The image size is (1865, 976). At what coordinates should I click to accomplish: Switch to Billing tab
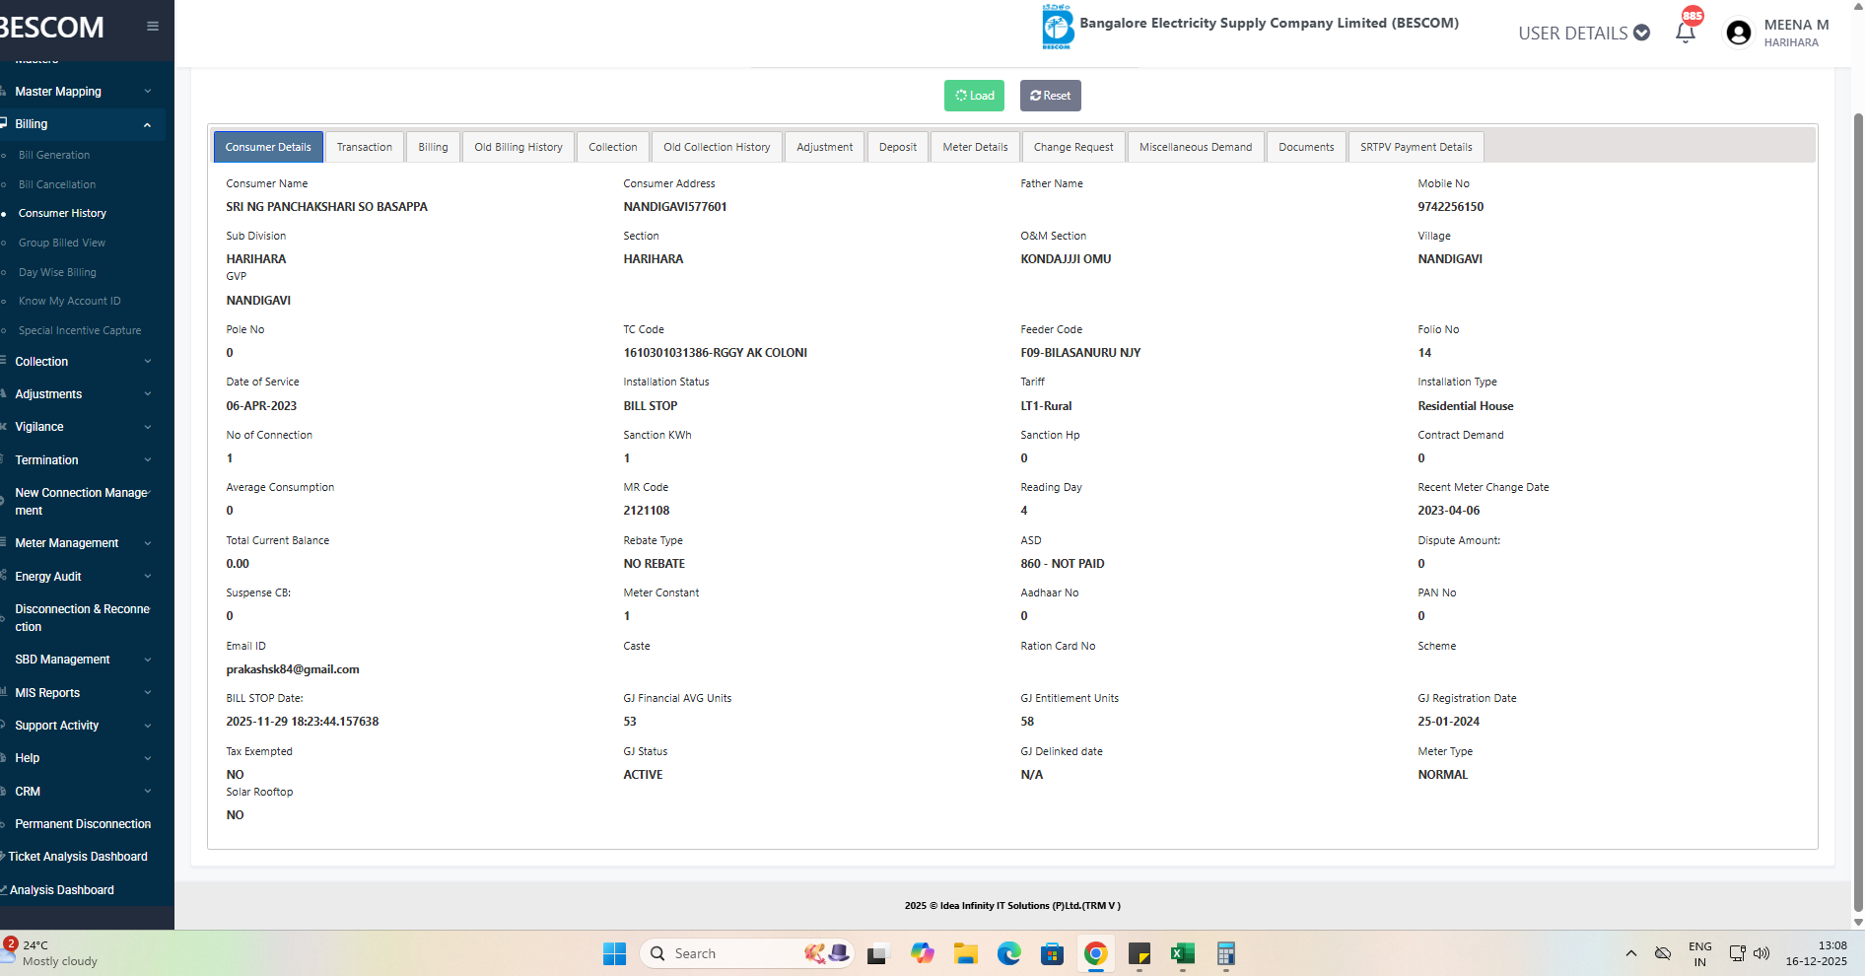[x=433, y=147]
